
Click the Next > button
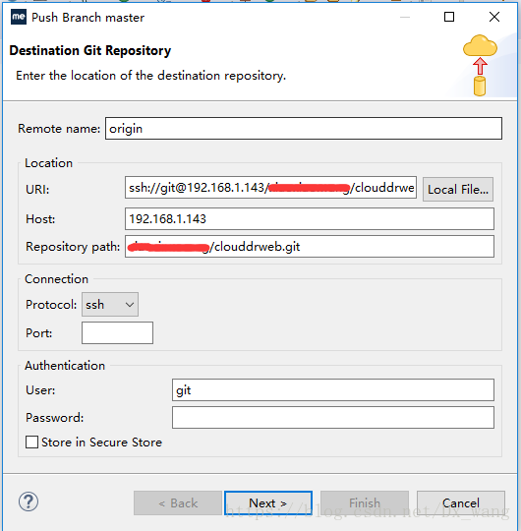(268, 502)
